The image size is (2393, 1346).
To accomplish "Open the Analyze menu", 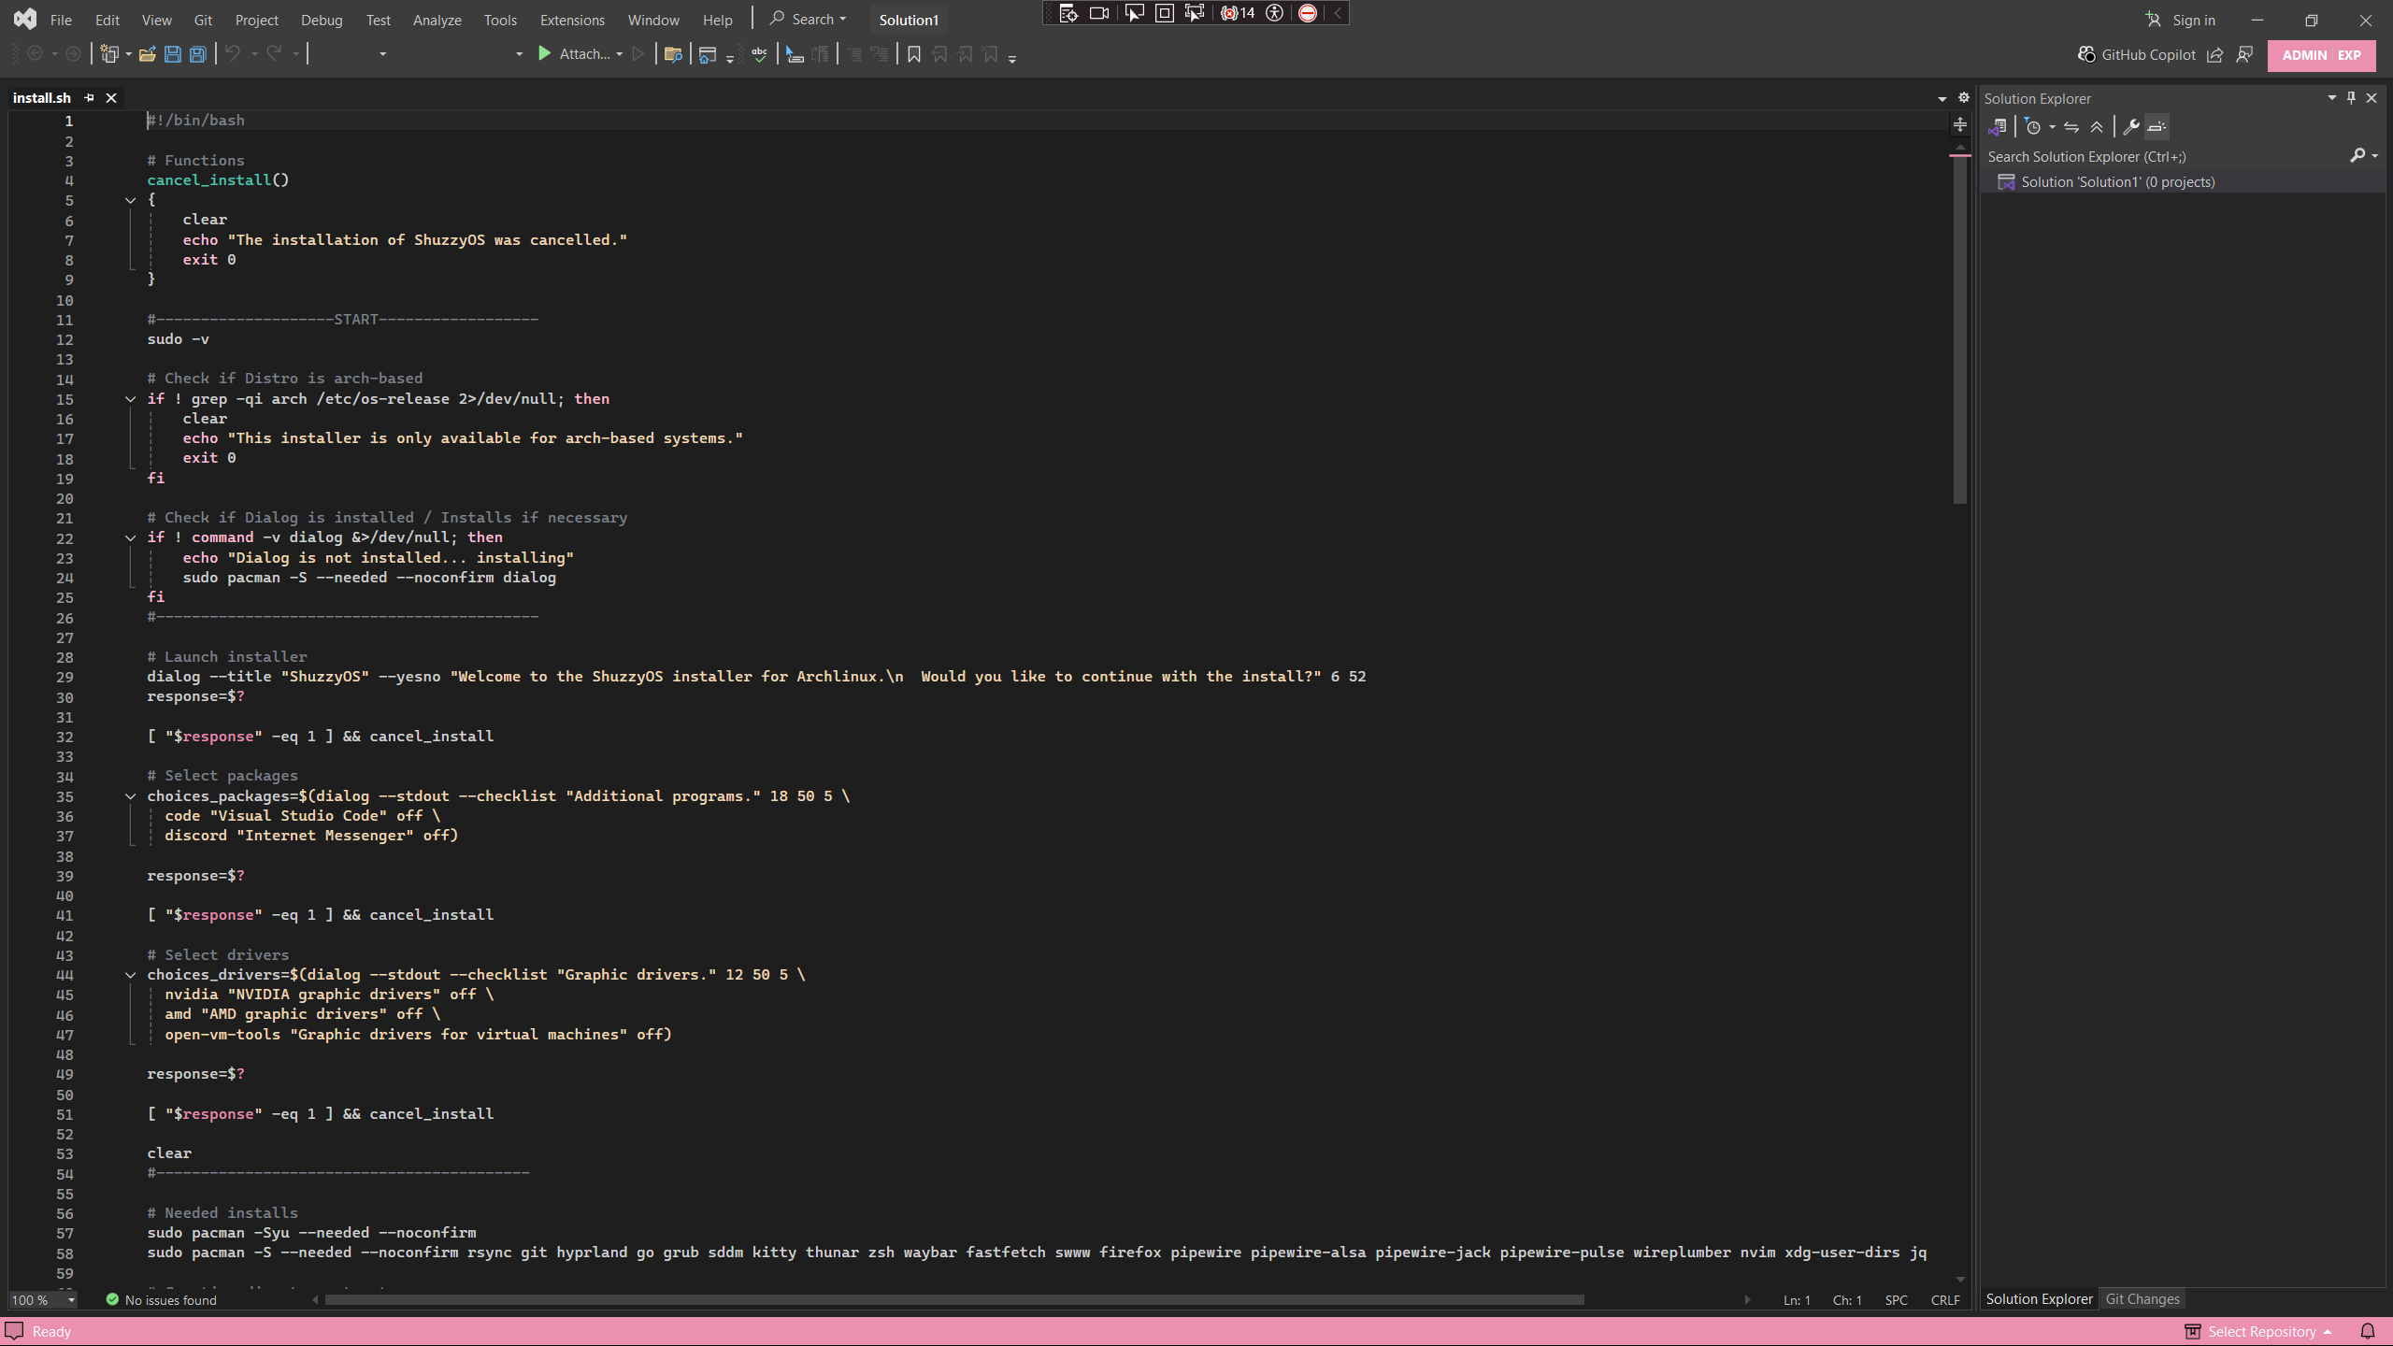I will pos(437,20).
